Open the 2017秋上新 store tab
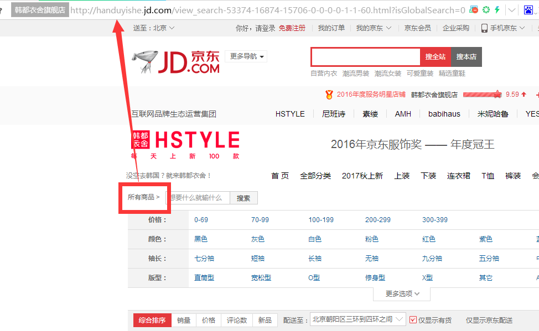The width and height of the screenshot is (539, 331). pos(362,176)
